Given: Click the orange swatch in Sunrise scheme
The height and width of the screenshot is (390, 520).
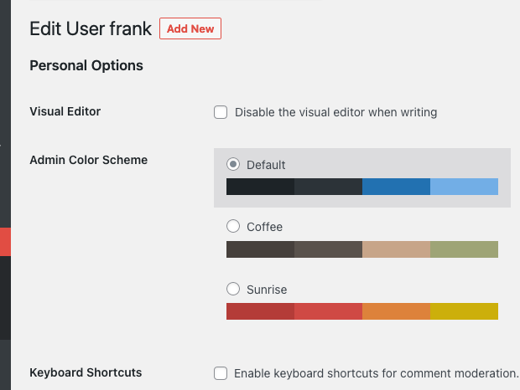Looking at the screenshot, I should pos(396,311).
